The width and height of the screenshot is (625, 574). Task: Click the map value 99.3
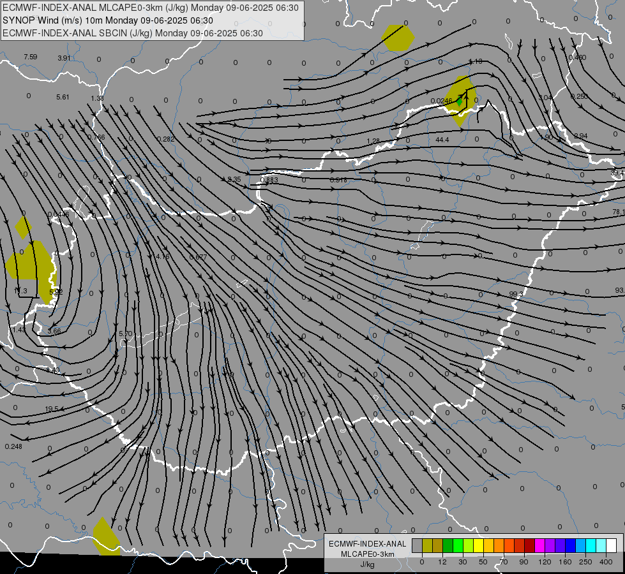(x=516, y=295)
